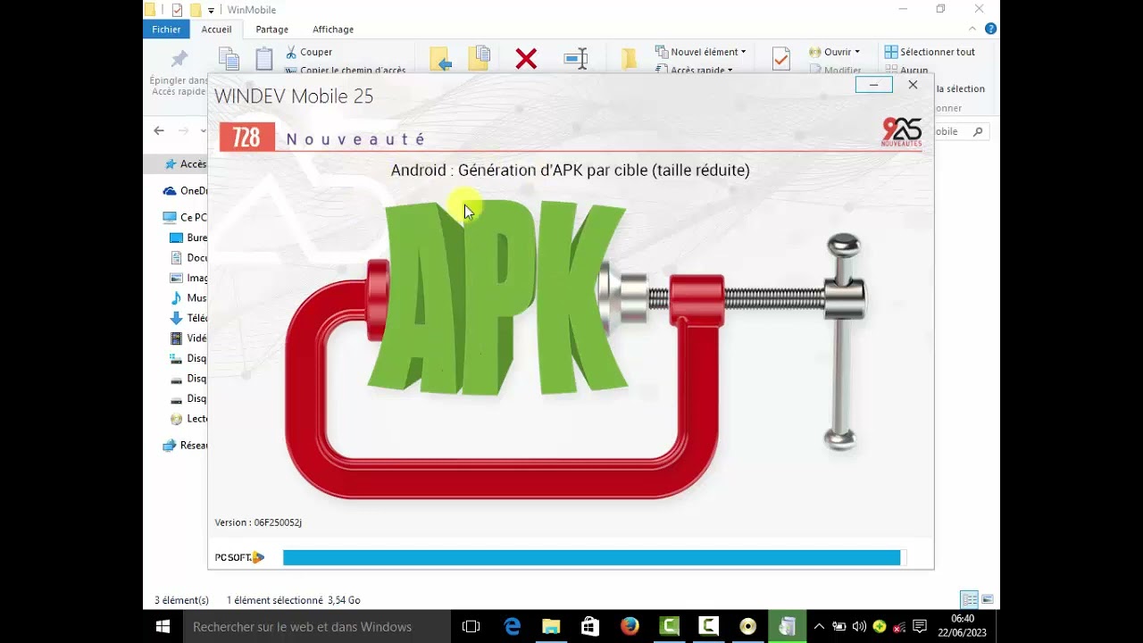This screenshot has height=643, width=1143.
Task: Collapse the Explorer ribbon chevron
Action: point(973,29)
